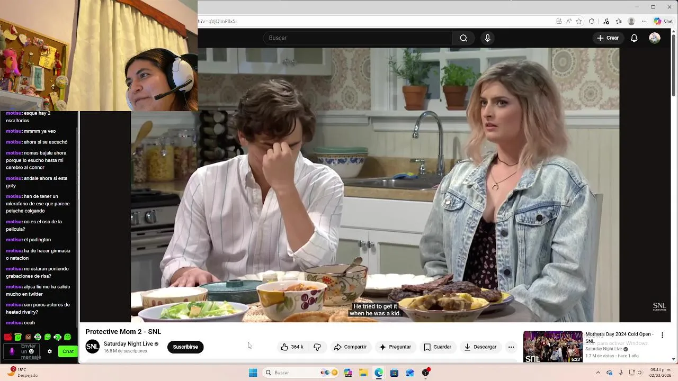Screen dimensions: 678x381
Task: Subscribe with the Suscribirse button
Action: [x=185, y=347]
